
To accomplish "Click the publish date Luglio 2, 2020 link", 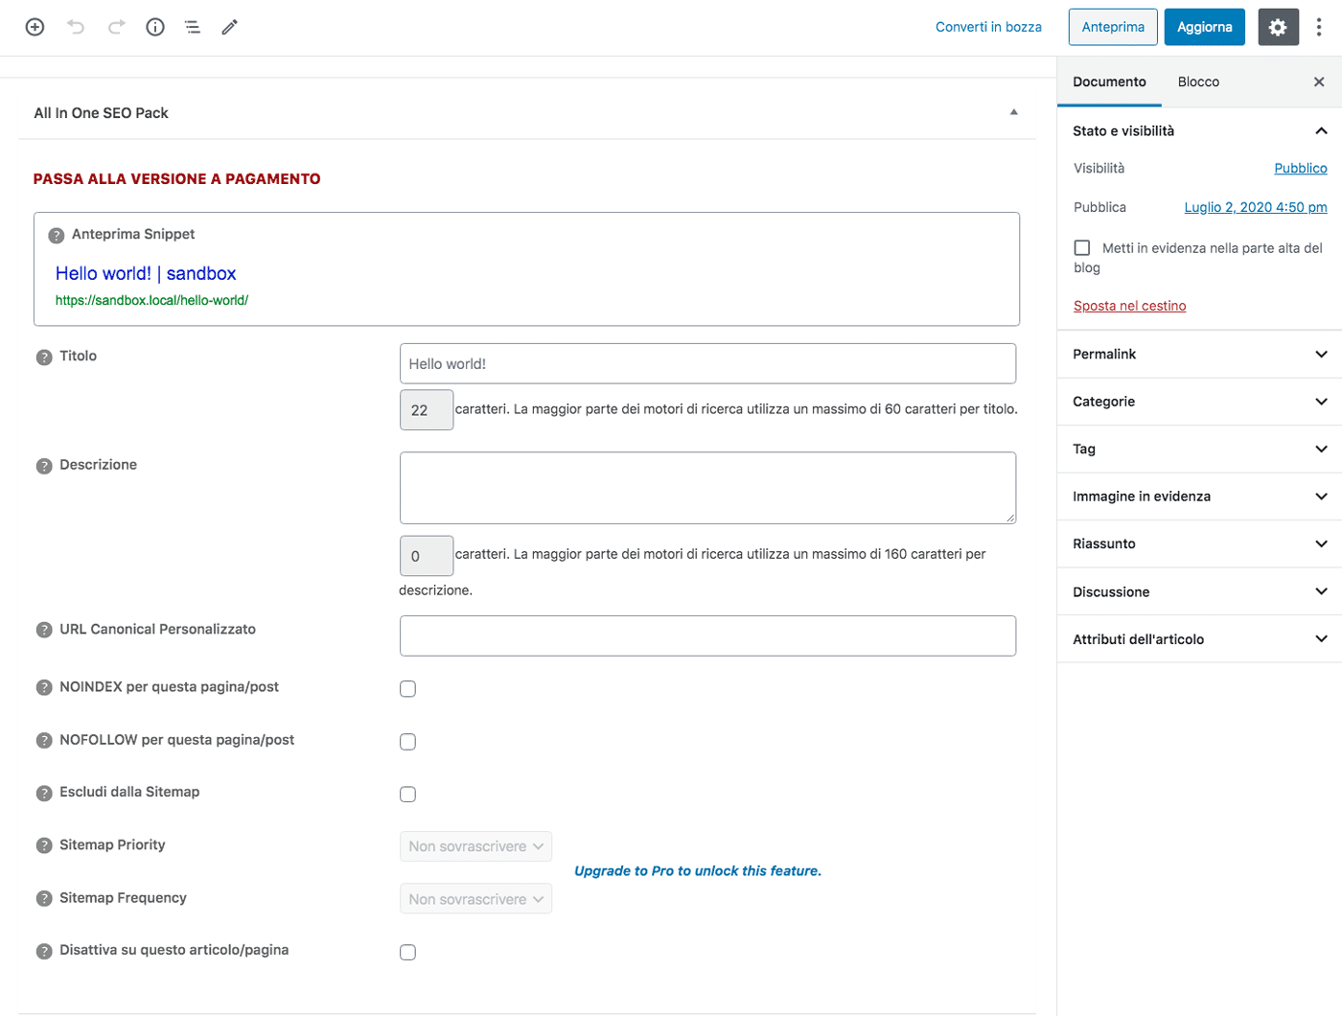I will pos(1256,207).
